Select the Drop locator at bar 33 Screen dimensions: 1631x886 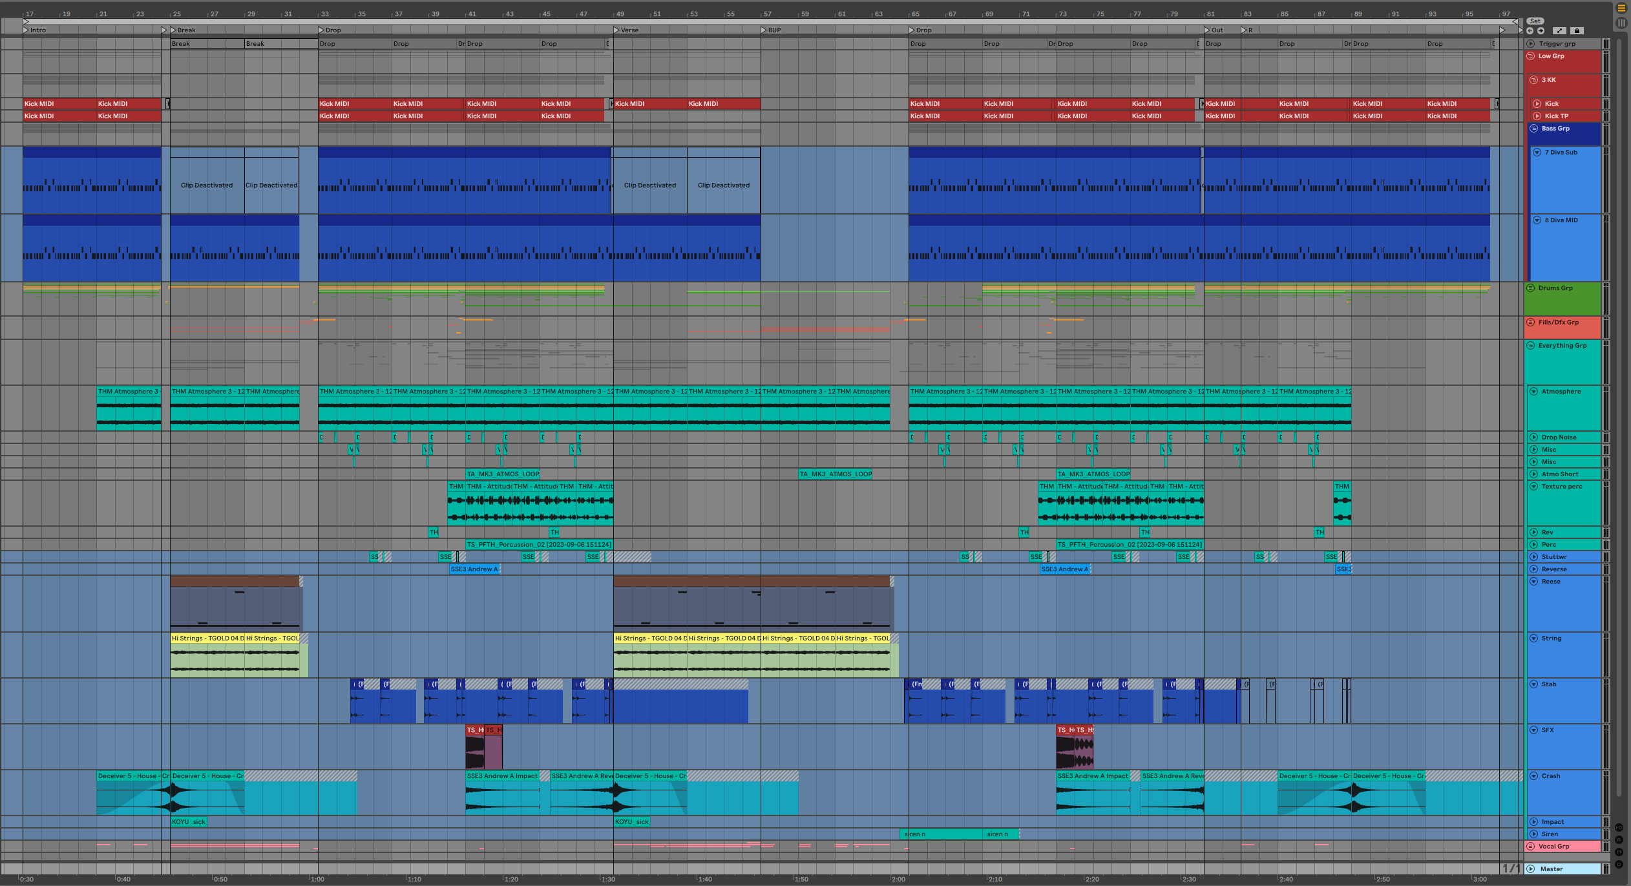pos(330,30)
